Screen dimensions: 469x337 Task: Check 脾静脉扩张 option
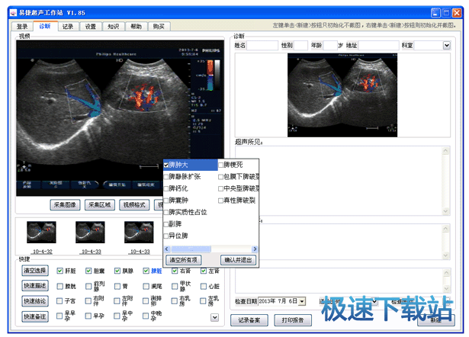166,177
